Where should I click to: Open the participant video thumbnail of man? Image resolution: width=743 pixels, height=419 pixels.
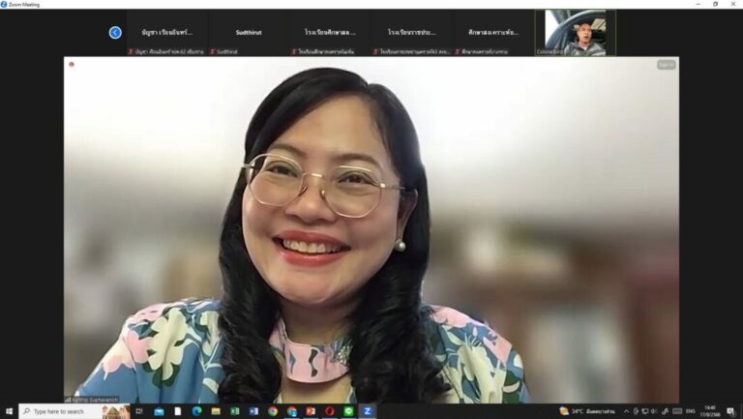[576, 33]
